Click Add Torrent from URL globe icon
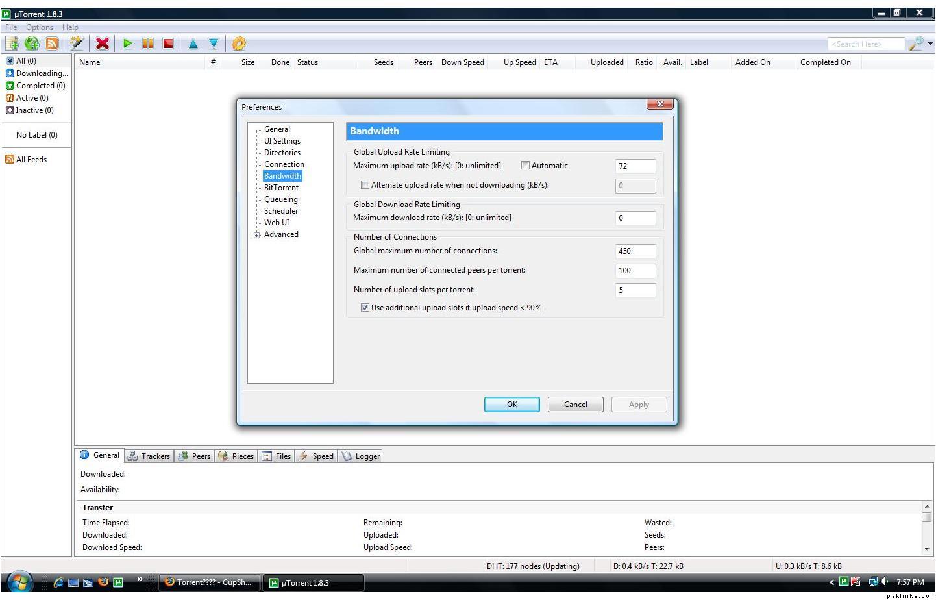The image size is (936, 600). 32,44
